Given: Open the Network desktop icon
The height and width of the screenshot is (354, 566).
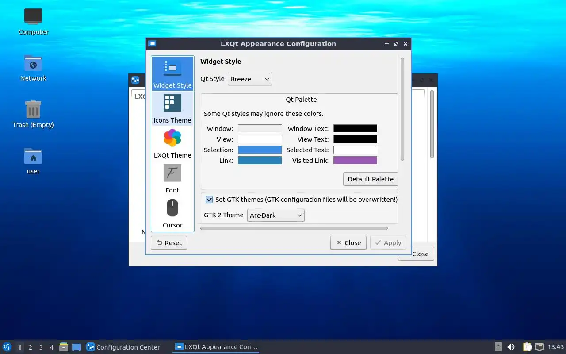Looking at the screenshot, I should [33, 68].
